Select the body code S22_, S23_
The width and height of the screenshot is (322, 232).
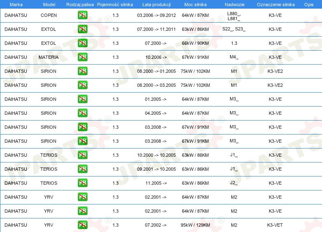coord(234,29)
